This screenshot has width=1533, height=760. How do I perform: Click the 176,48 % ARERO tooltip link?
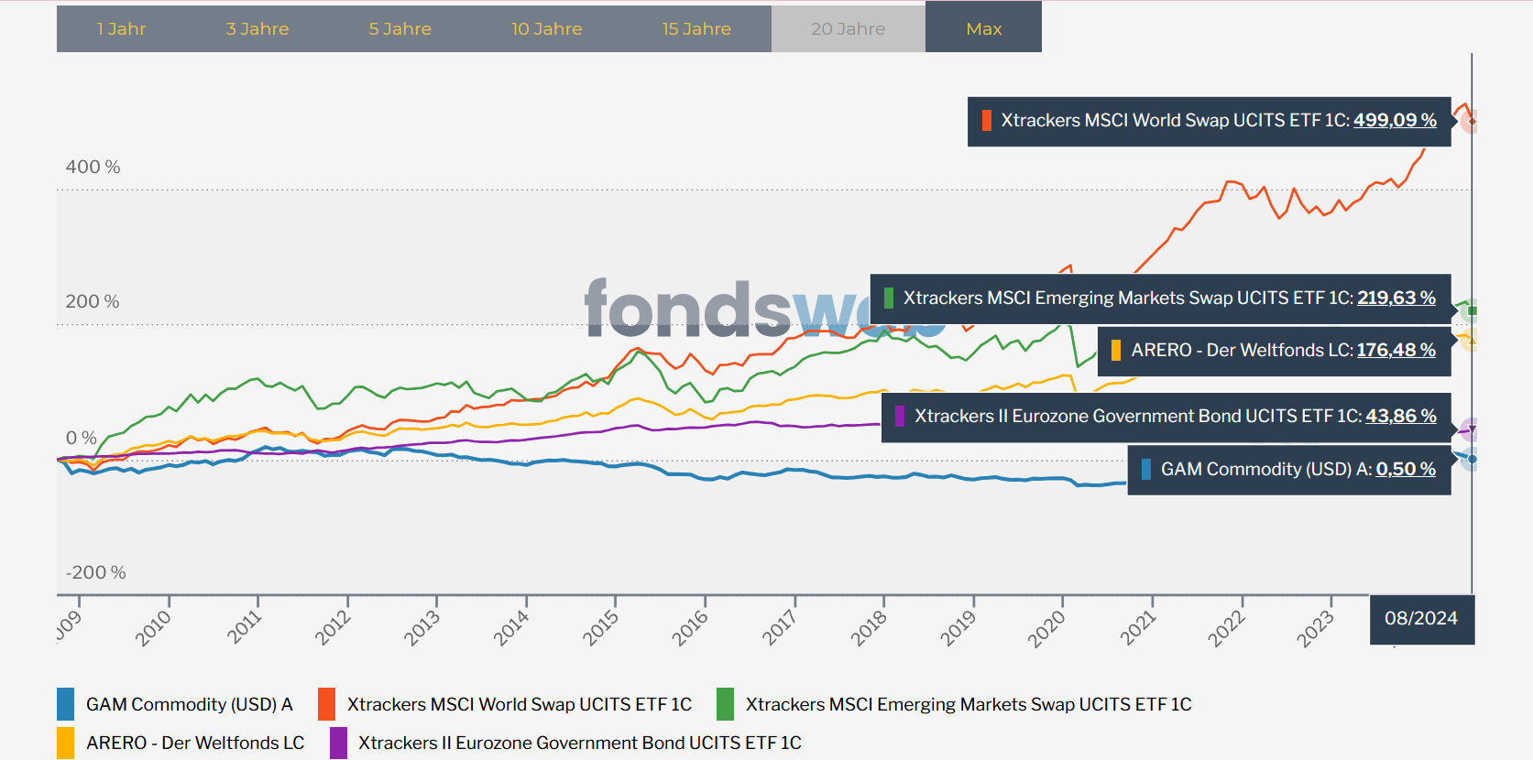point(1396,350)
